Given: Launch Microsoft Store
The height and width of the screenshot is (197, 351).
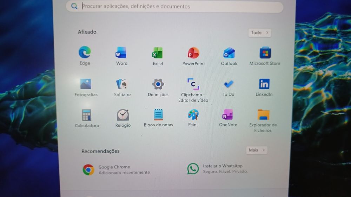Looking at the screenshot, I should [265, 52].
